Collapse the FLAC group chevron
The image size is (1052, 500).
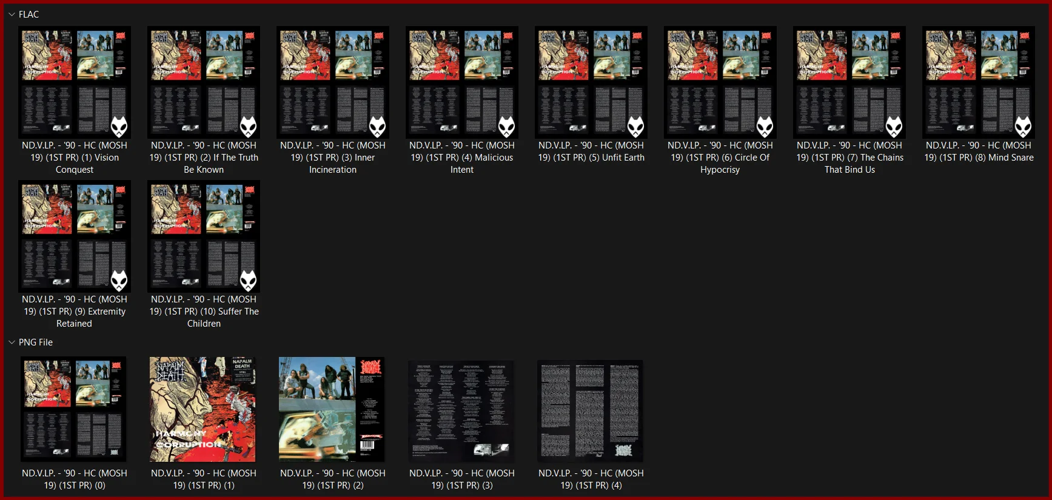(x=12, y=15)
